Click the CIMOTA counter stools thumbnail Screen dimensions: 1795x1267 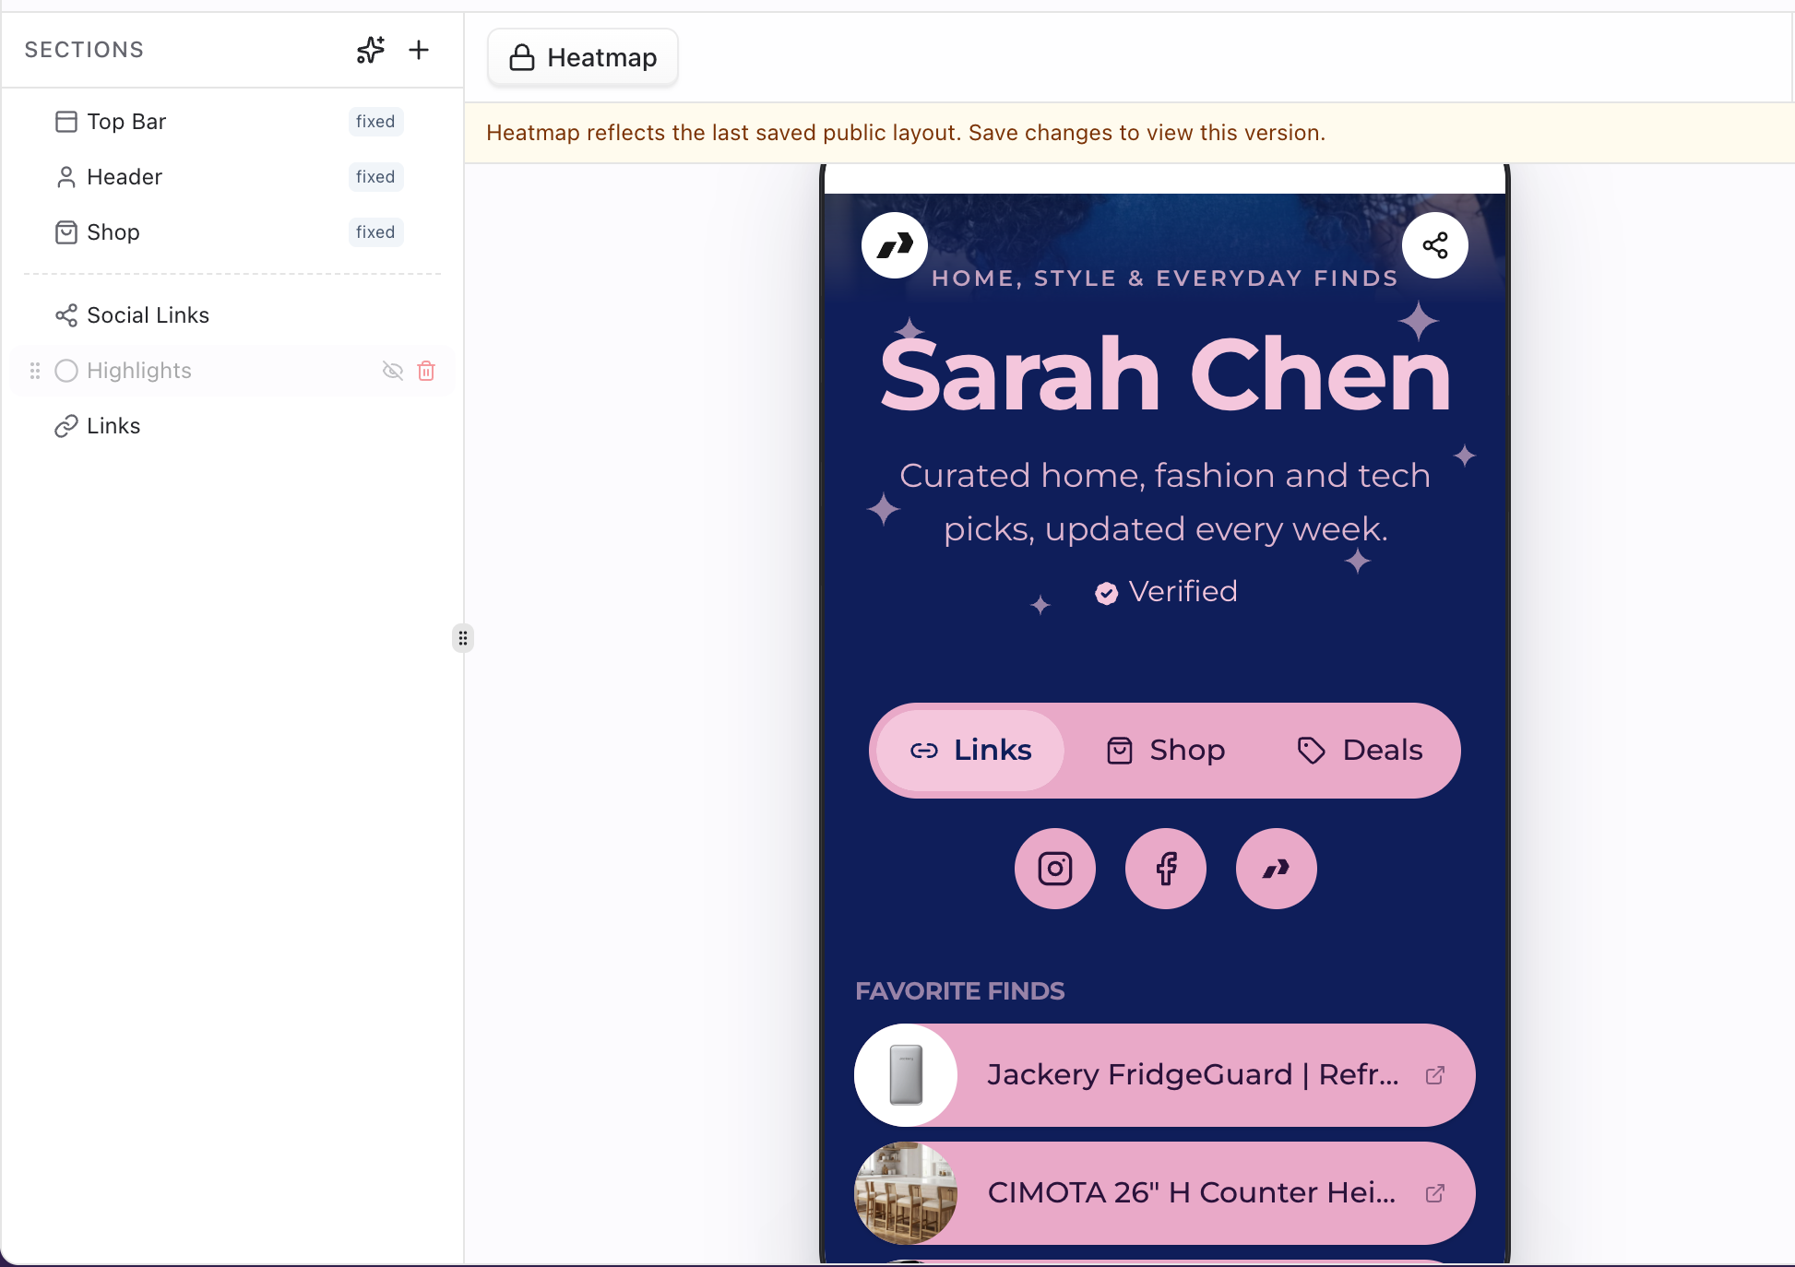pos(906,1193)
